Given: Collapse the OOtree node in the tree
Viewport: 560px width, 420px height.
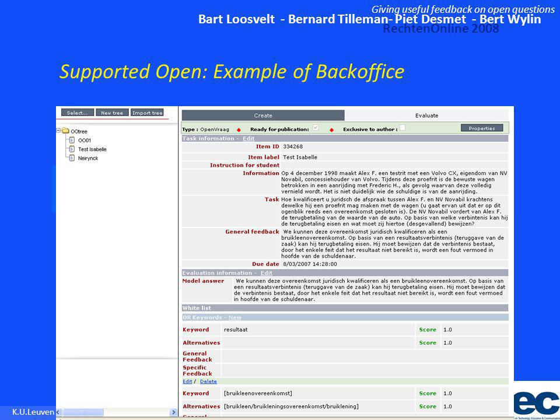Looking at the screenshot, I should coord(58,131).
